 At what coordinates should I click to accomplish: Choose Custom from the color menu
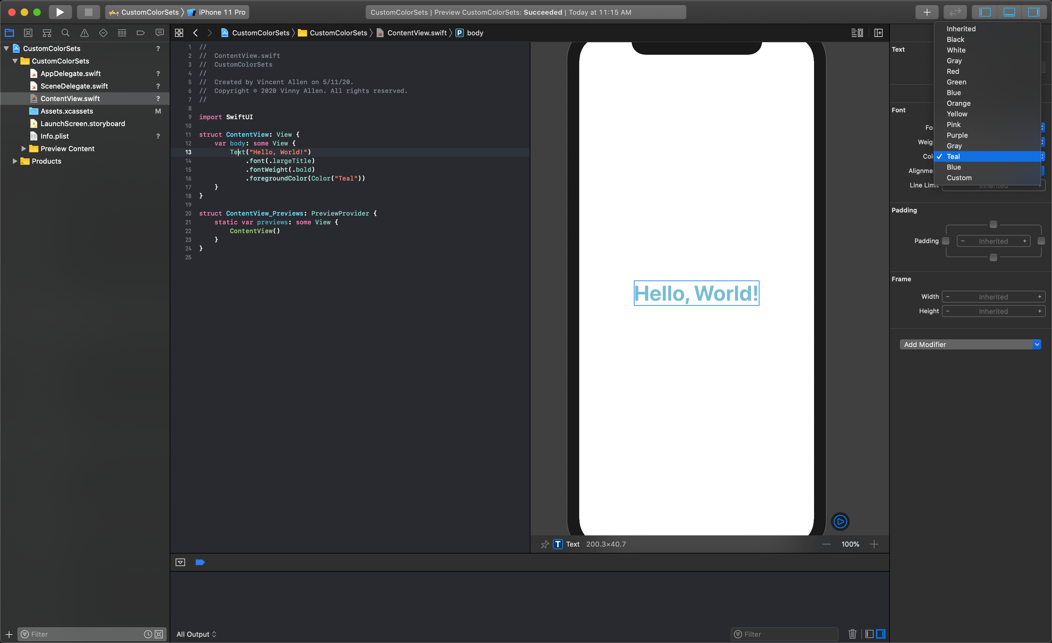pyautogui.click(x=959, y=178)
